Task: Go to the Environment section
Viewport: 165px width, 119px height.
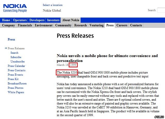Action: 44,25
